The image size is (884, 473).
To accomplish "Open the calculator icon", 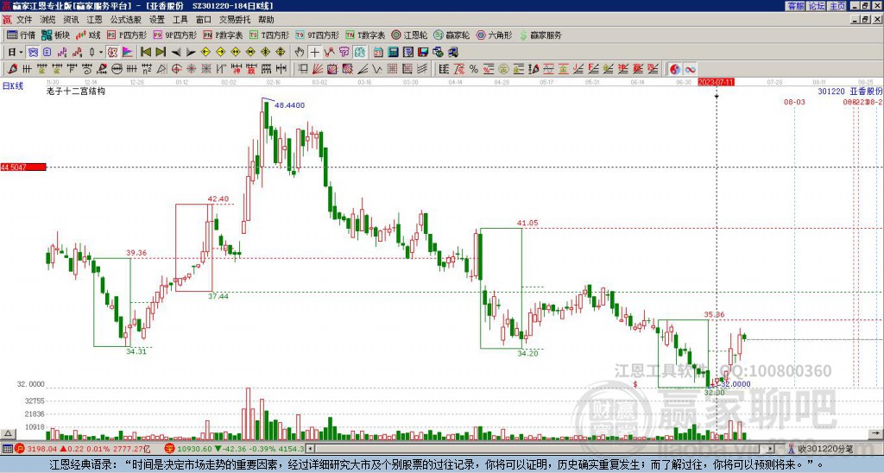I will point(393,52).
